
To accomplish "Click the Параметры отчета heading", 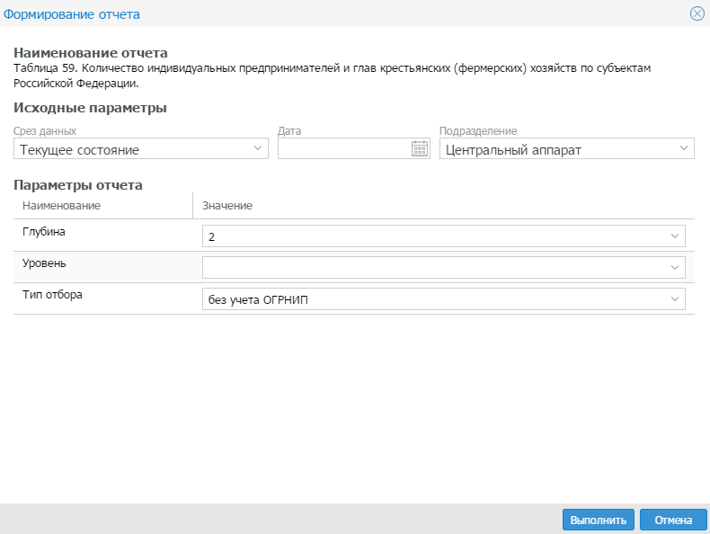I will (x=78, y=185).
